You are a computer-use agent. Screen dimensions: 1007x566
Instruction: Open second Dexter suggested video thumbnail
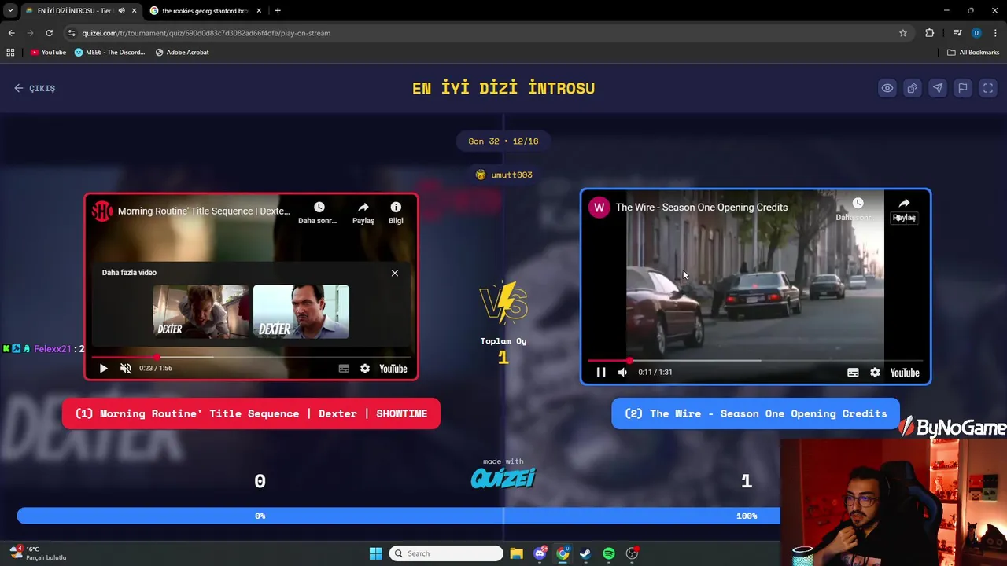[301, 312]
